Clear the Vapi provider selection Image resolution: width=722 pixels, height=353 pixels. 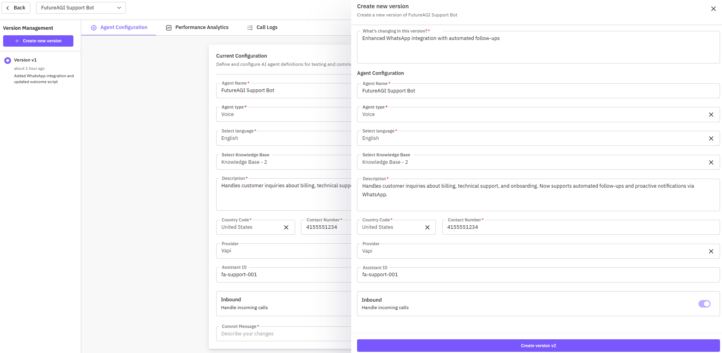[711, 251]
